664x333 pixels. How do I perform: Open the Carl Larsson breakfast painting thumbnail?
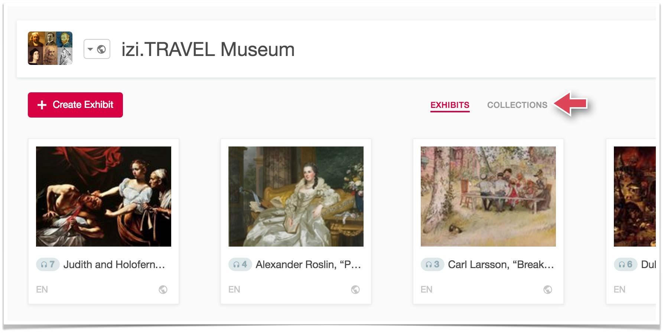(488, 196)
